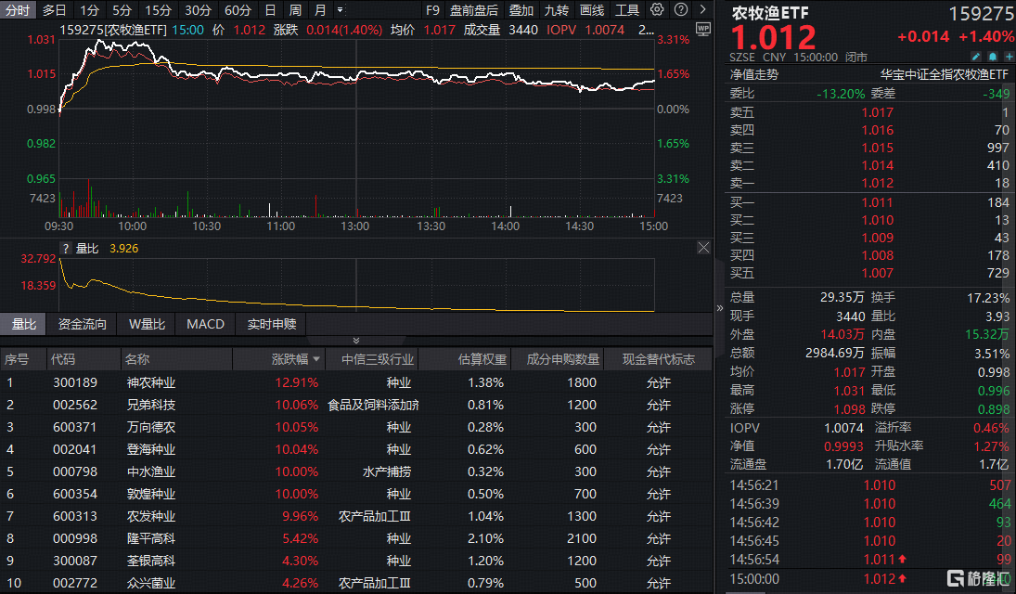Click the 买一 1.011 bid price
The height and width of the screenshot is (594, 1016).
coord(878,203)
